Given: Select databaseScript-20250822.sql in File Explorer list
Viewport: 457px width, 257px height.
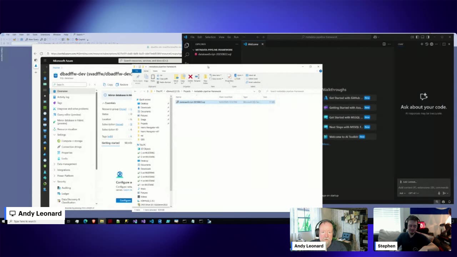Looking at the screenshot, I should click(225, 102).
